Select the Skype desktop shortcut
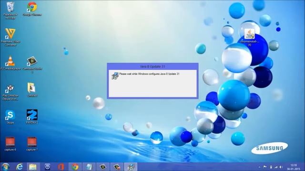This screenshot has width=305, height=171. (x=10, y=117)
